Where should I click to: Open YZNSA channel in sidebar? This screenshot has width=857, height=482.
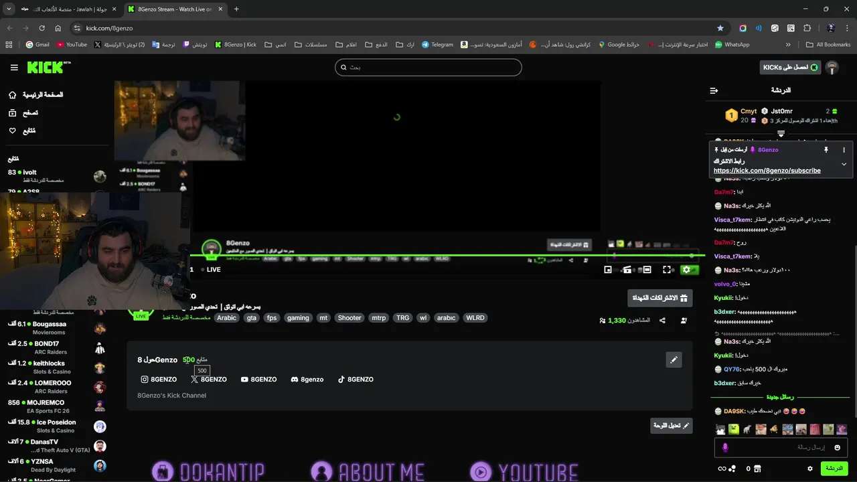[57, 466]
